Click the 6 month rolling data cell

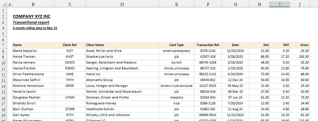[35, 28]
